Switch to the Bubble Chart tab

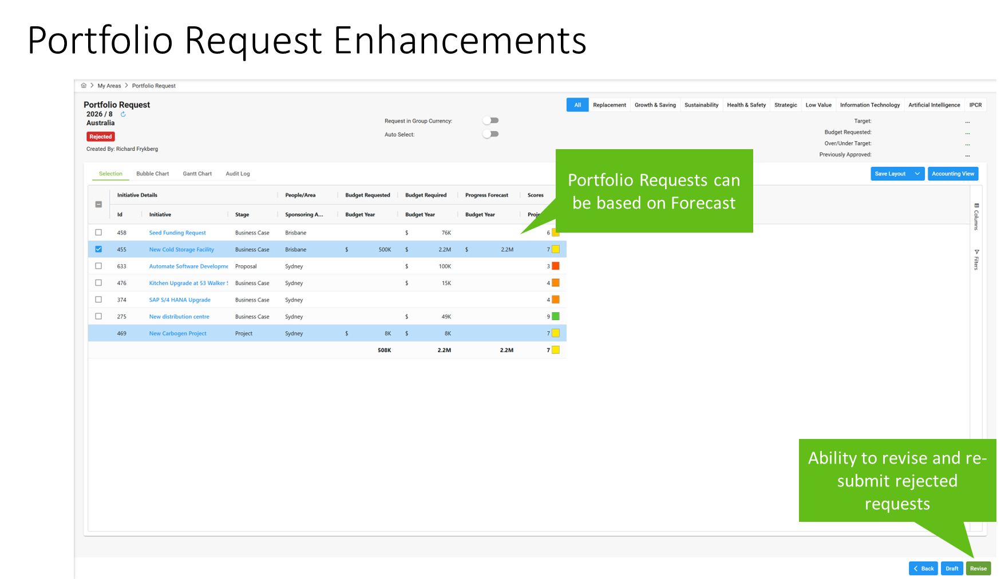tap(152, 174)
